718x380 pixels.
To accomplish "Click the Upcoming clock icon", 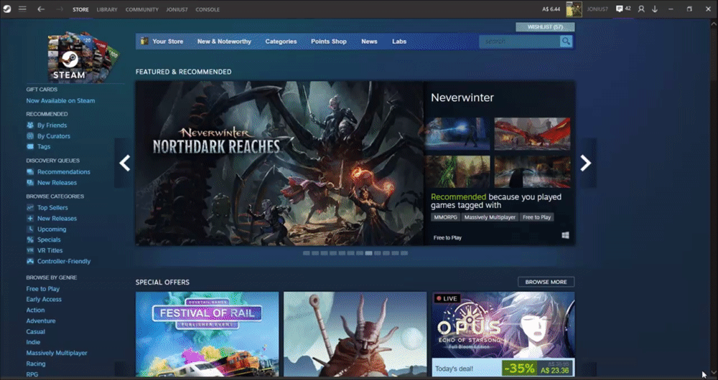I will 30,229.
